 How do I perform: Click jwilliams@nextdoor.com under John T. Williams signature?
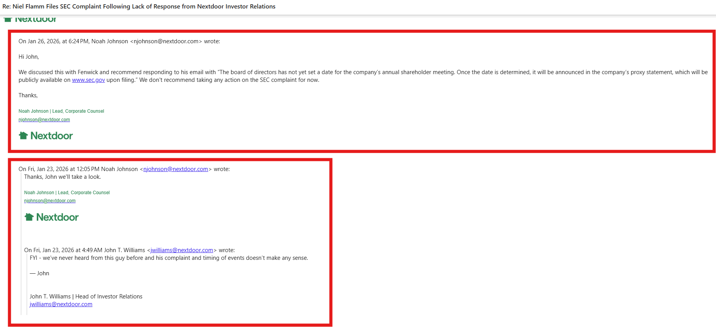pos(61,304)
